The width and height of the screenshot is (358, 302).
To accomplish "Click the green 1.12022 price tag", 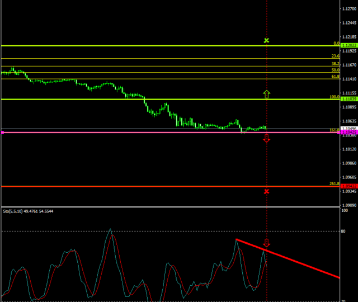I will [x=348, y=45].
